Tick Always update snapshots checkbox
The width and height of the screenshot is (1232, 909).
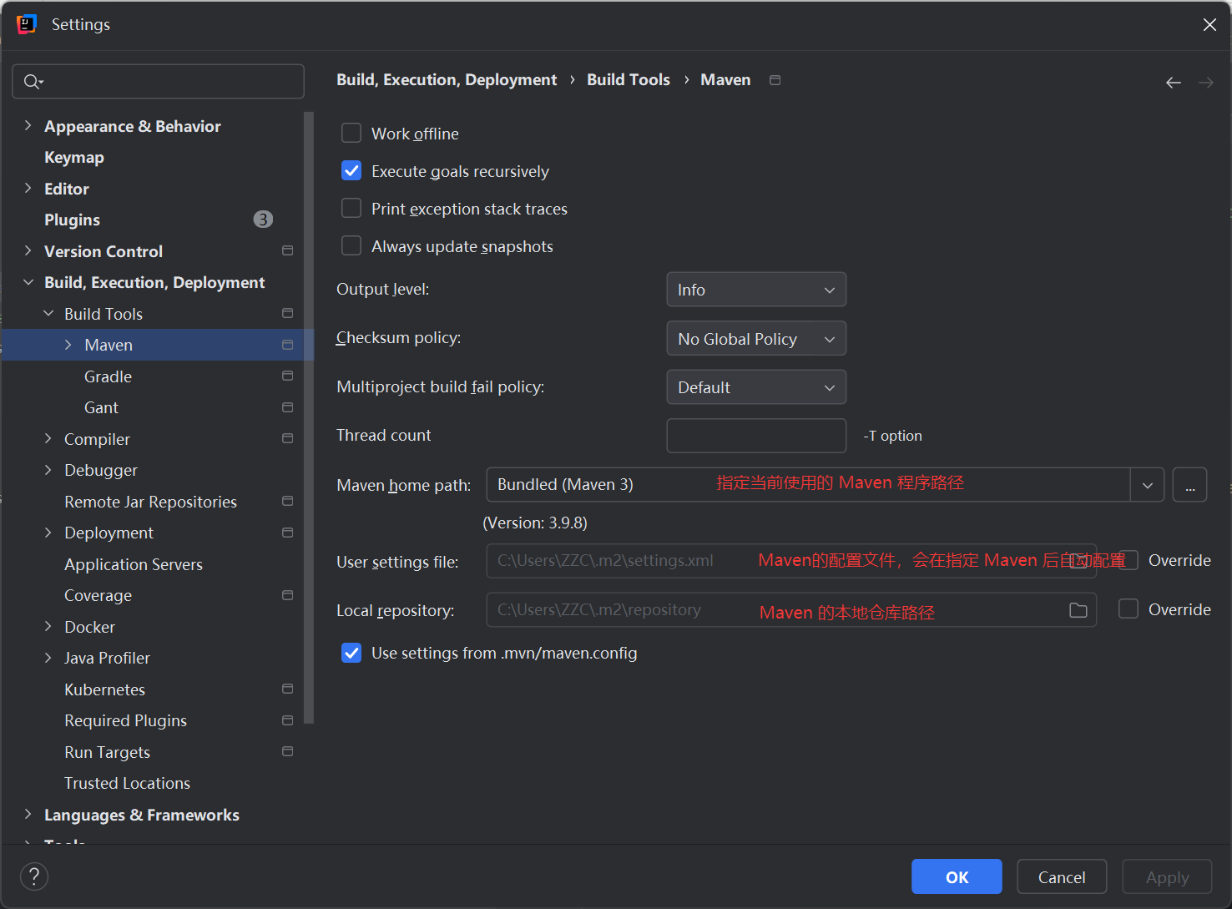tap(351, 245)
